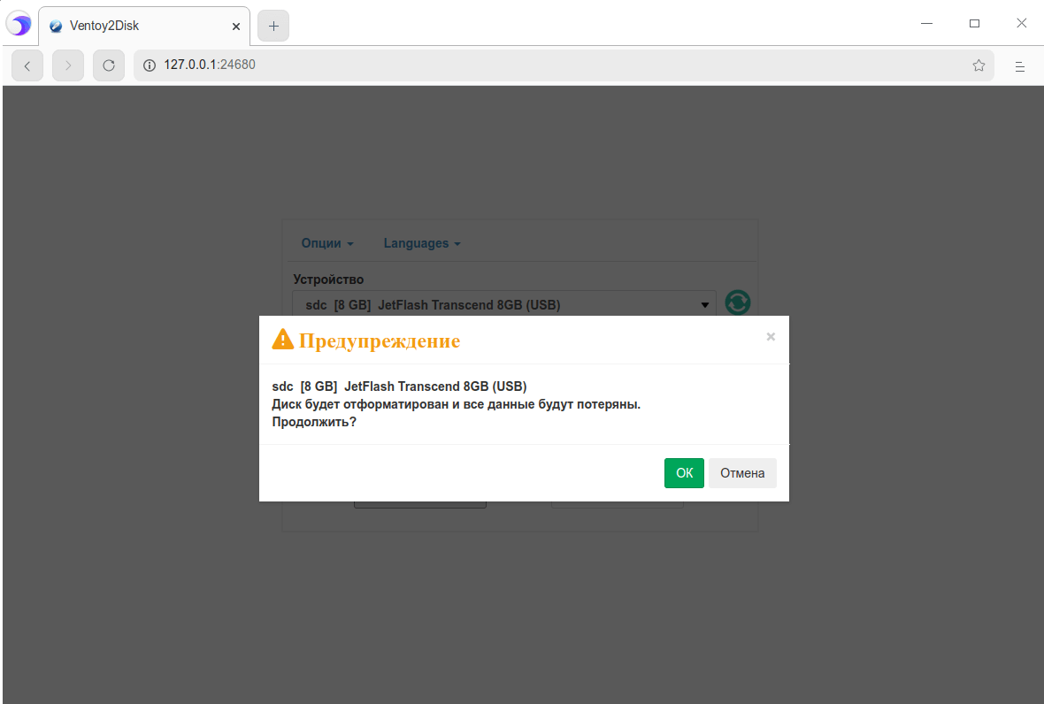Bookmark this page with the star icon
The width and height of the screenshot is (1044, 704).
pos(978,65)
